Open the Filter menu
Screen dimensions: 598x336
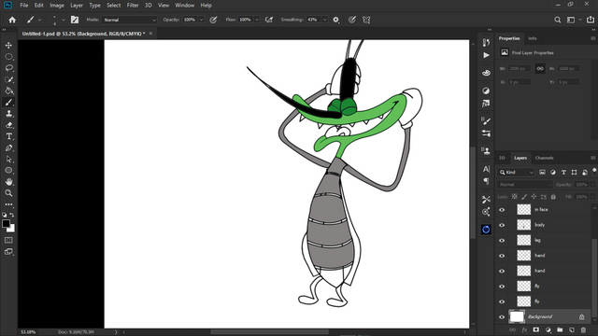133,6
